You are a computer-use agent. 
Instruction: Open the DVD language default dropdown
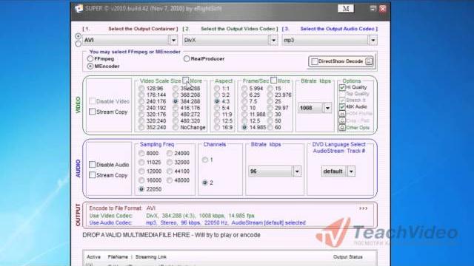tap(351, 171)
